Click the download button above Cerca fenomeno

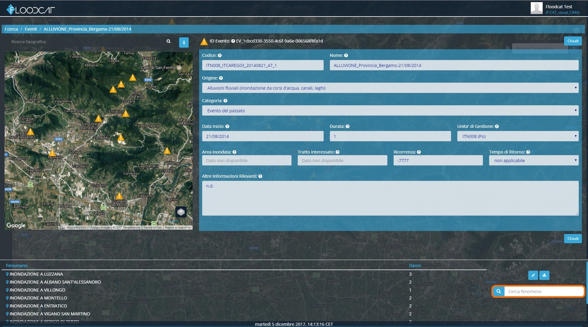(x=544, y=275)
